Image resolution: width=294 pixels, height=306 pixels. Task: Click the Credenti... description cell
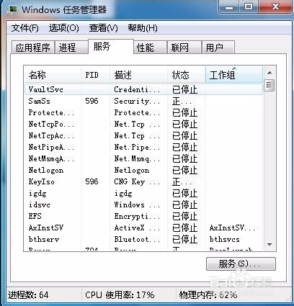pyautogui.click(x=137, y=89)
